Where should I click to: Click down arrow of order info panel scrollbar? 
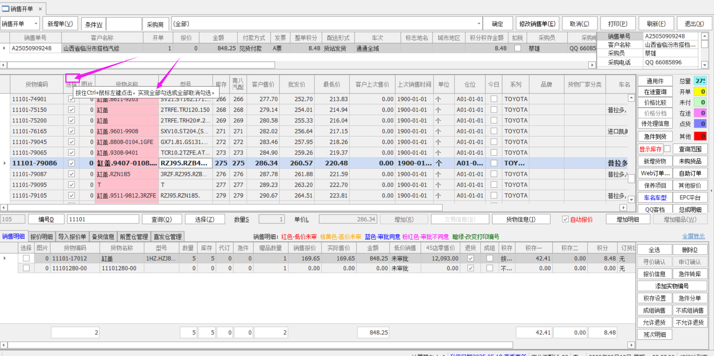point(705,65)
